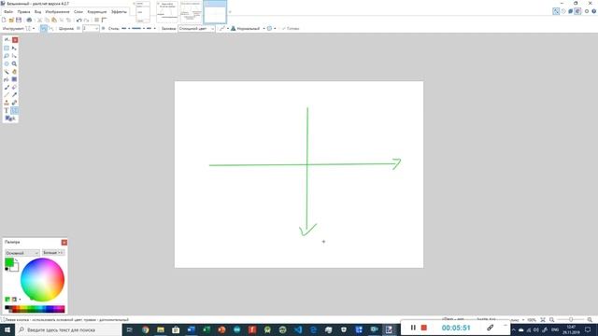Select the Color Picker eyedropper tool
598x336 pixels.
14,95
